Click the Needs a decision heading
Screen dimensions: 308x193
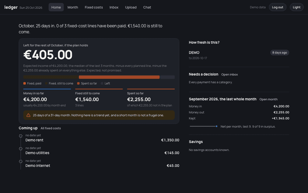click(x=204, y=74)
